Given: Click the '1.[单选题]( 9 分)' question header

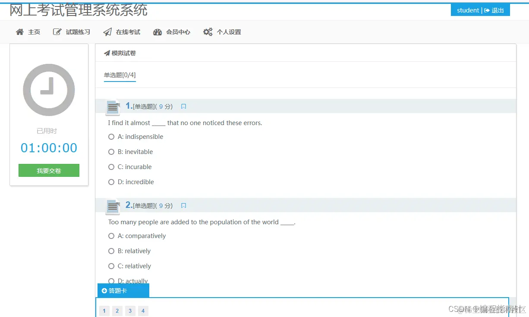Looking at the screenshot, I should coord(149,106).
